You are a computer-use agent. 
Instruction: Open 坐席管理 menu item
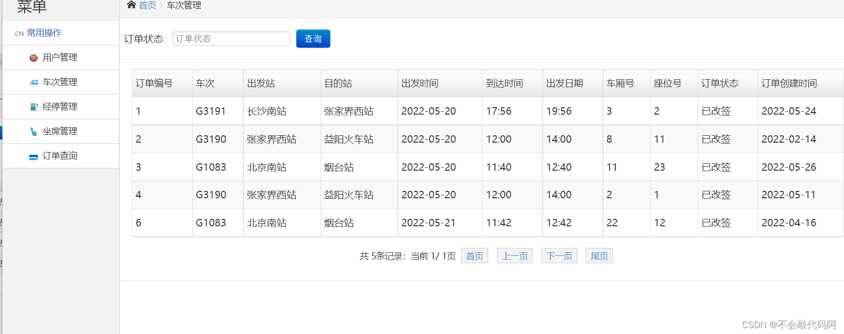point(61,131)
